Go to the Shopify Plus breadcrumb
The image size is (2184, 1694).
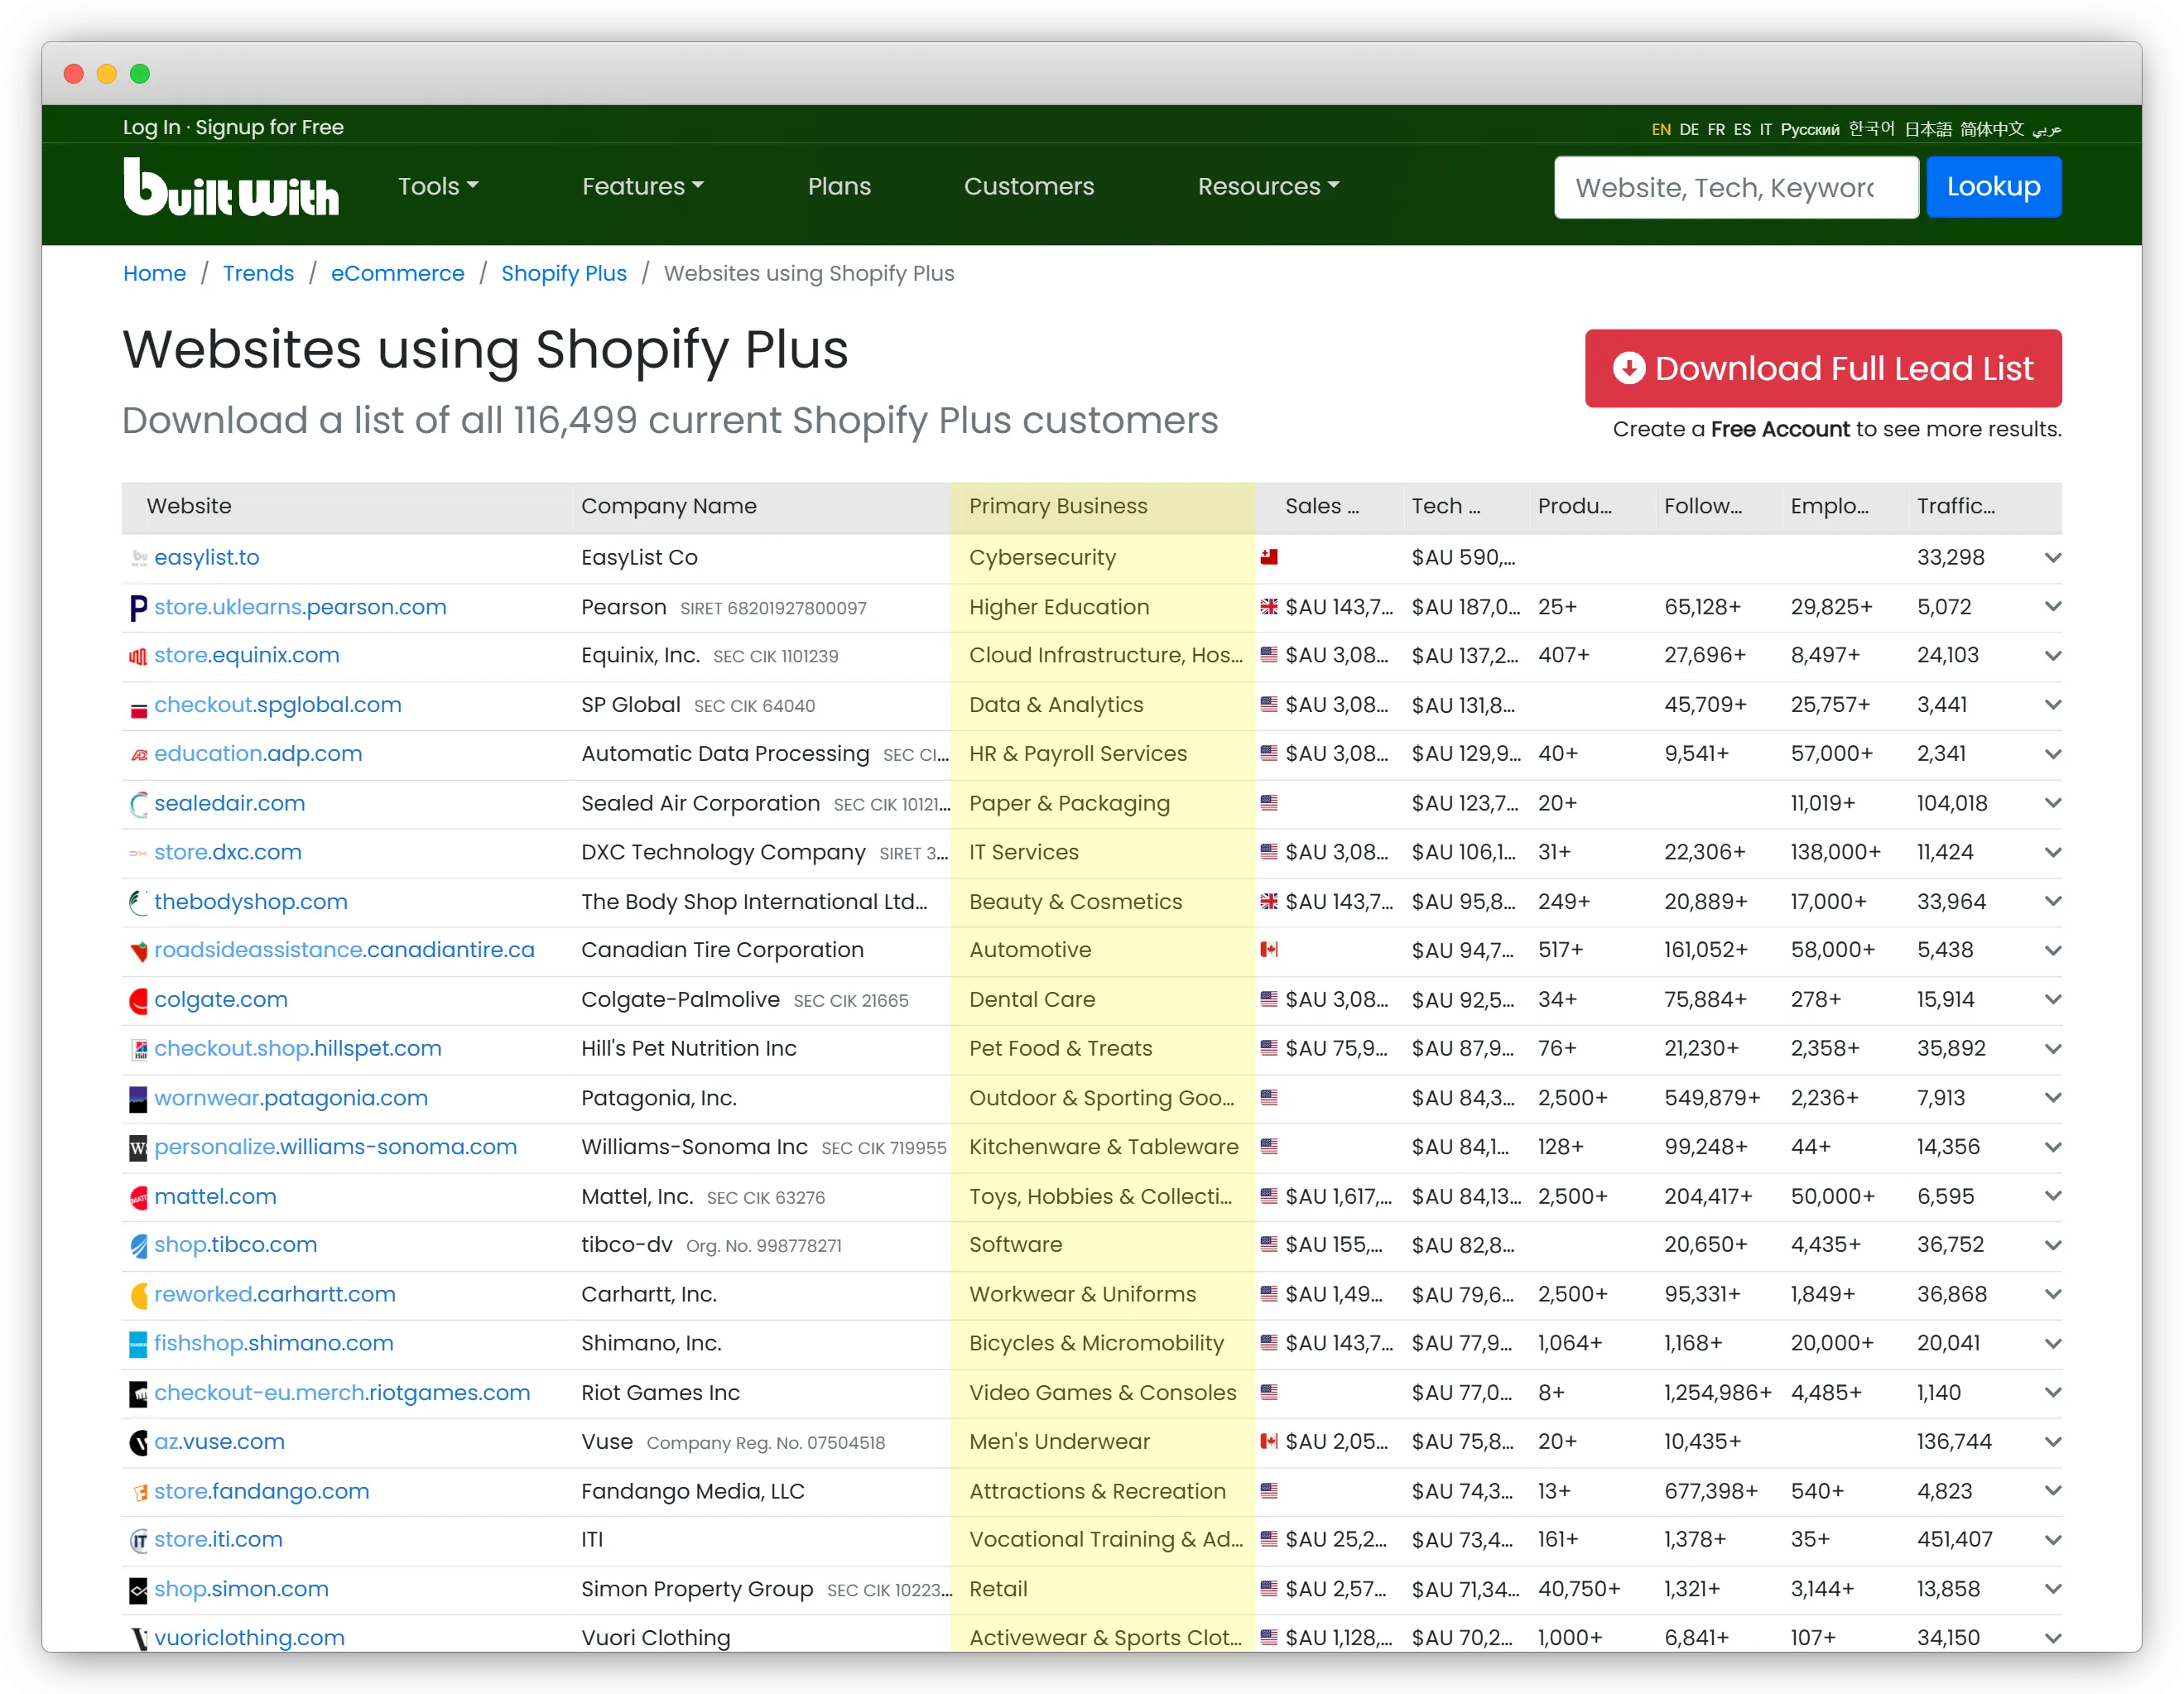click(x=564, y=274)
